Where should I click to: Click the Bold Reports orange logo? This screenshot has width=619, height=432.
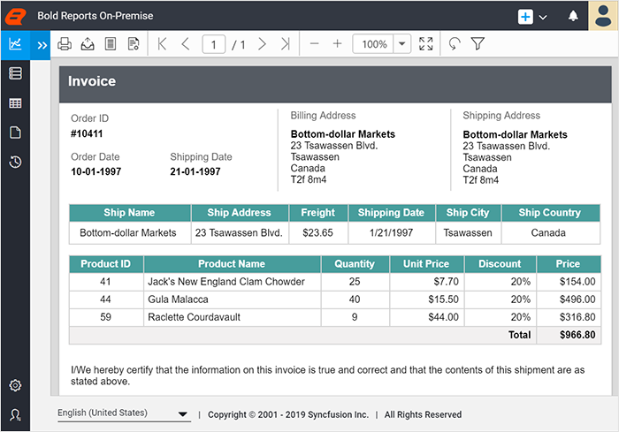point(15,16)
